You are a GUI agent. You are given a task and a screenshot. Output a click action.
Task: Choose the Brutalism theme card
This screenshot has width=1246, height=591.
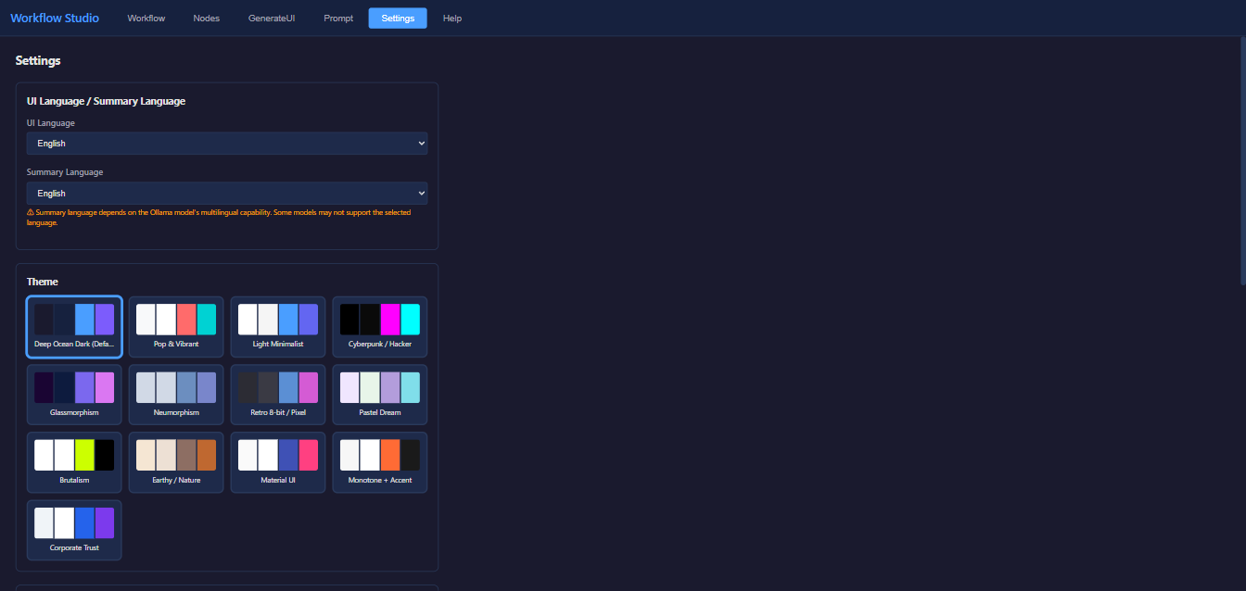74,462
